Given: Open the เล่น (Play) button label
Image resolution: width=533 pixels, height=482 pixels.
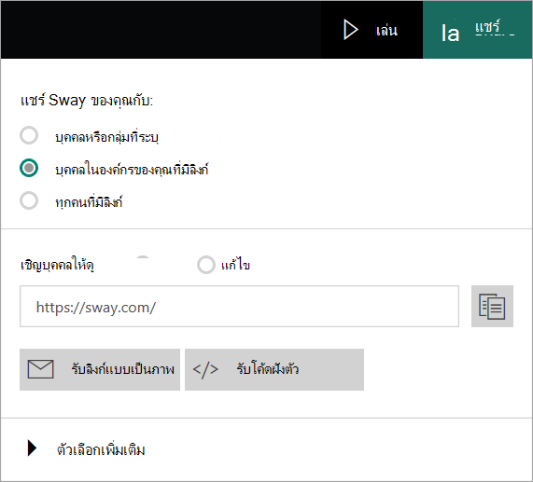Looking at the screenshot, I should [386, 31].
